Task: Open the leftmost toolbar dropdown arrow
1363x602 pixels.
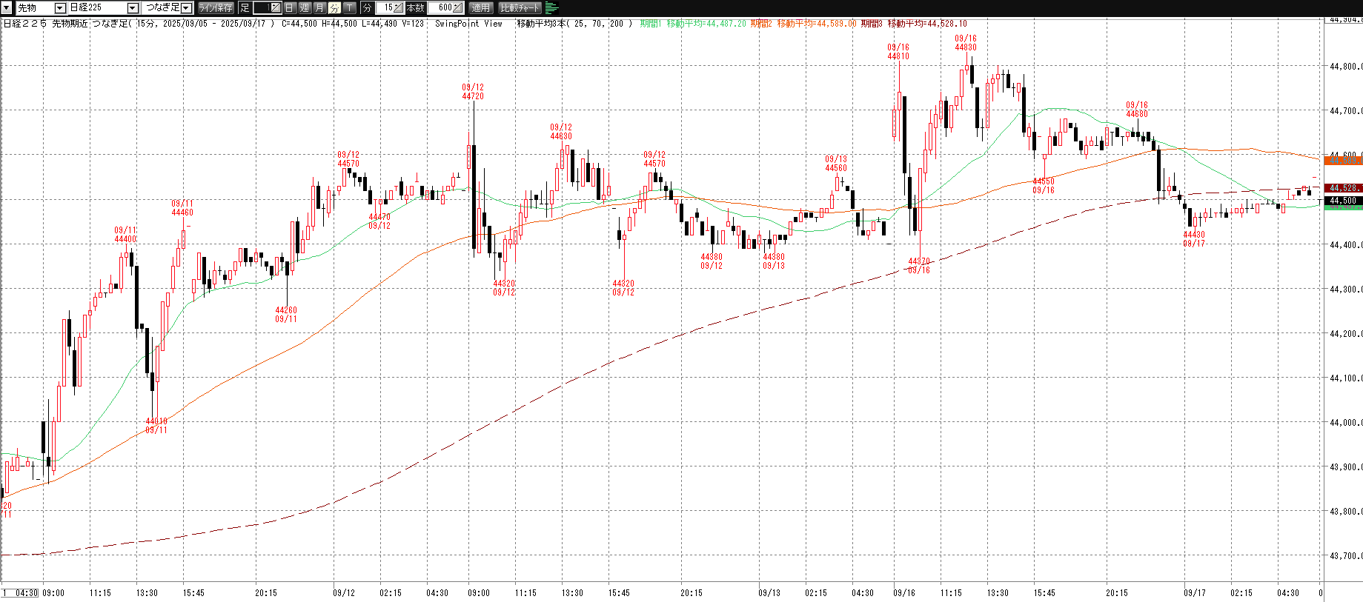Action: 7,7
